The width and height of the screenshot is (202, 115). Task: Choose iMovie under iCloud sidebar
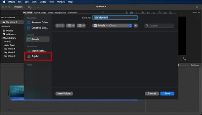point(37,39)
